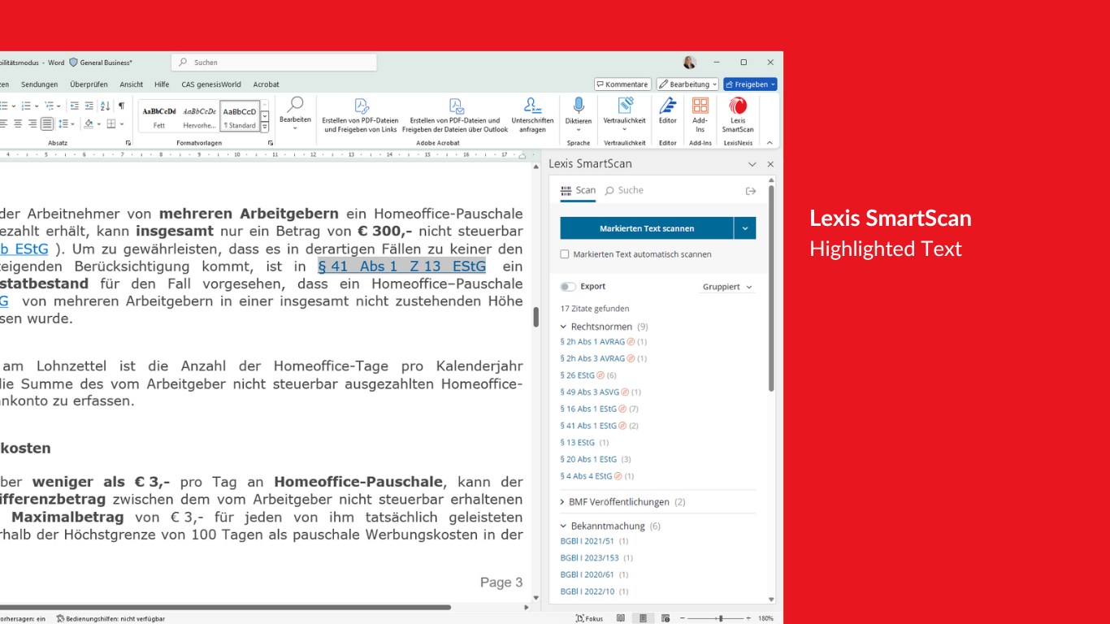Open citation BGBl I 2021/51
The height and width of the screenshot is (624, 1110).
pyautogui.click(x=588, y=541)
